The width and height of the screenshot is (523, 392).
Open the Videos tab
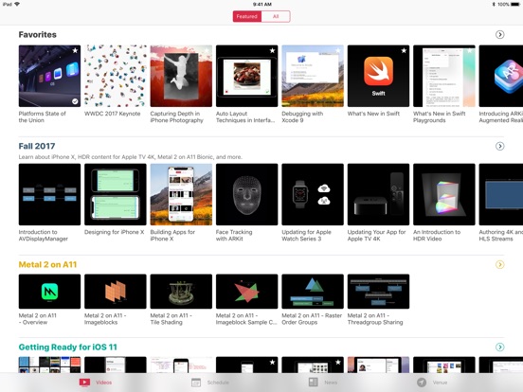(96, 383)
